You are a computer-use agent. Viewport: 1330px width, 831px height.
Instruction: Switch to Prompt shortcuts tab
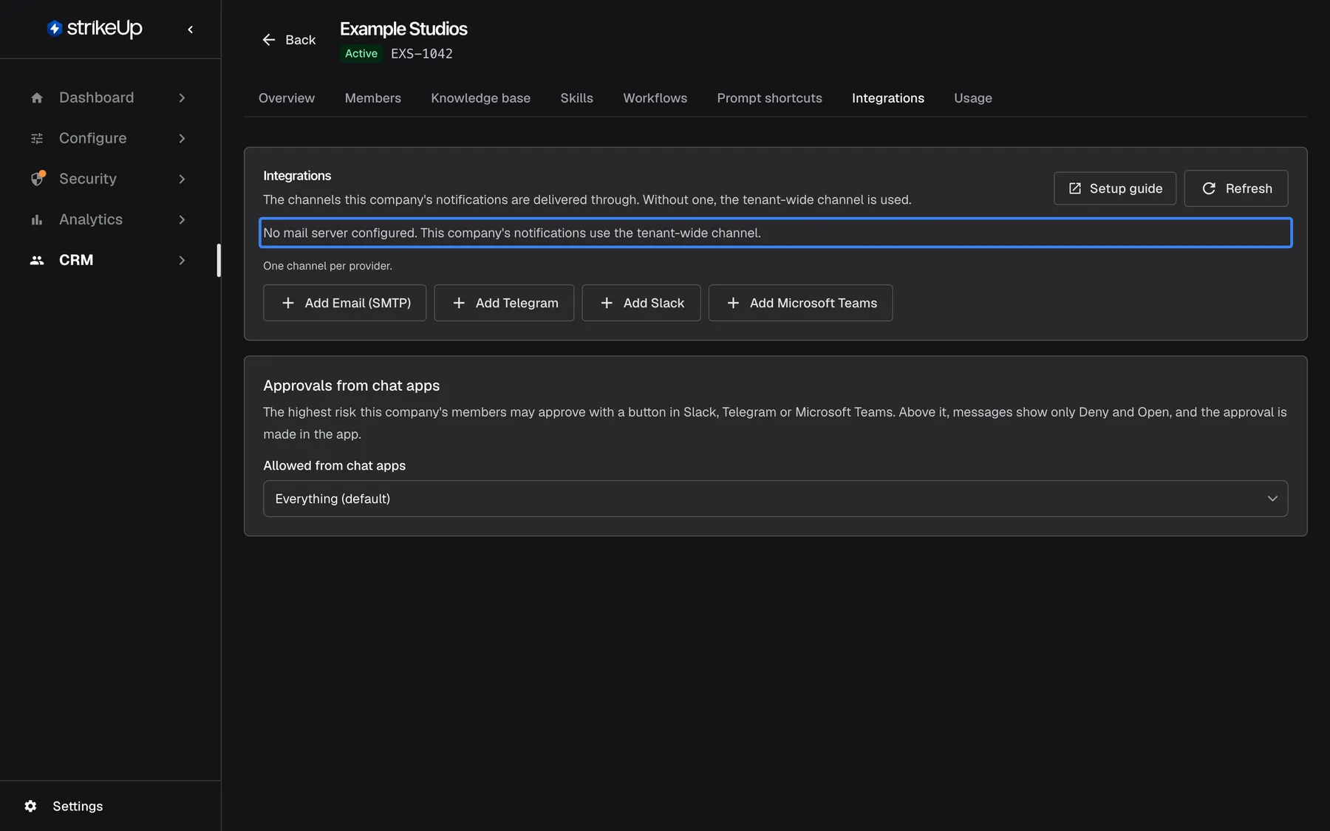769,98
